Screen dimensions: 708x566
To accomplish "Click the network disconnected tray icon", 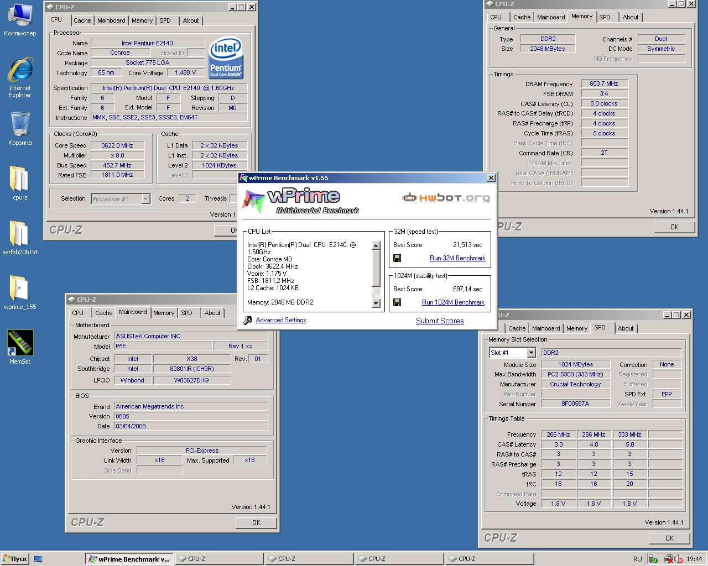I will coord(669,559).
